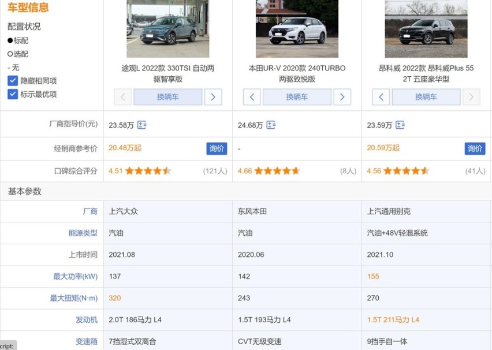Click next arrow under 本田UR-V

tap(342, 97)
